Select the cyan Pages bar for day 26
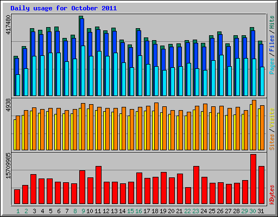This screenshot has width=278, height=217. point(222,75)
